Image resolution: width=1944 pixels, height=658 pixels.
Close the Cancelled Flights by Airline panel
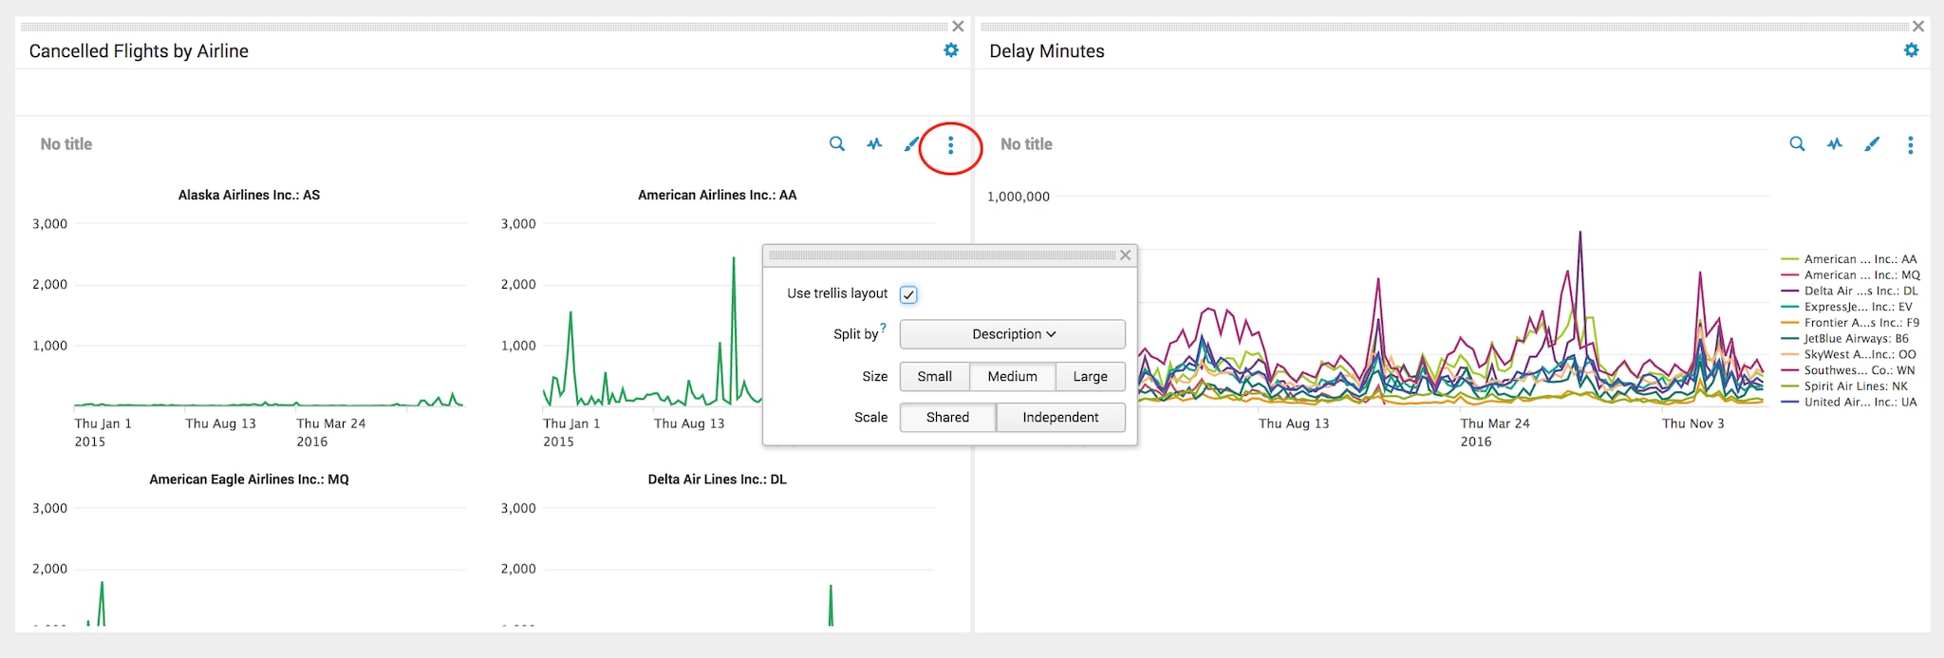pos(958,27)
